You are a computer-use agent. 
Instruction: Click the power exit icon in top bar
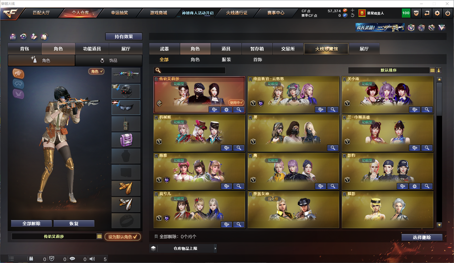[x=448, y=13]
